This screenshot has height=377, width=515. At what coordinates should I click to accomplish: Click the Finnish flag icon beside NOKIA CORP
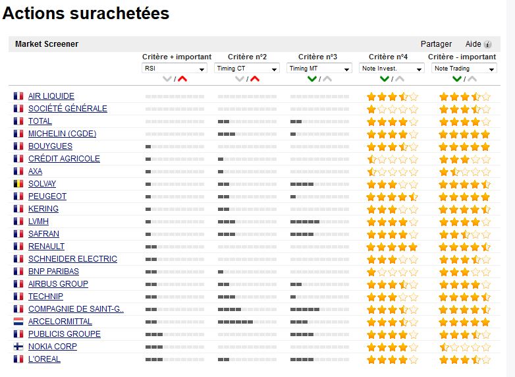pos(18,347)
